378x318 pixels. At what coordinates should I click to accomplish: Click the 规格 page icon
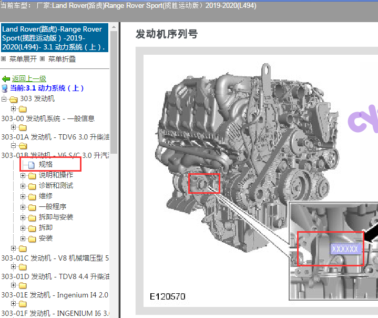[x=32, y=165]
